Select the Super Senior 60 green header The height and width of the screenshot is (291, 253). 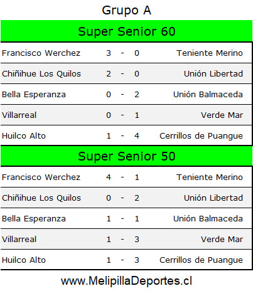click(126, 31)
